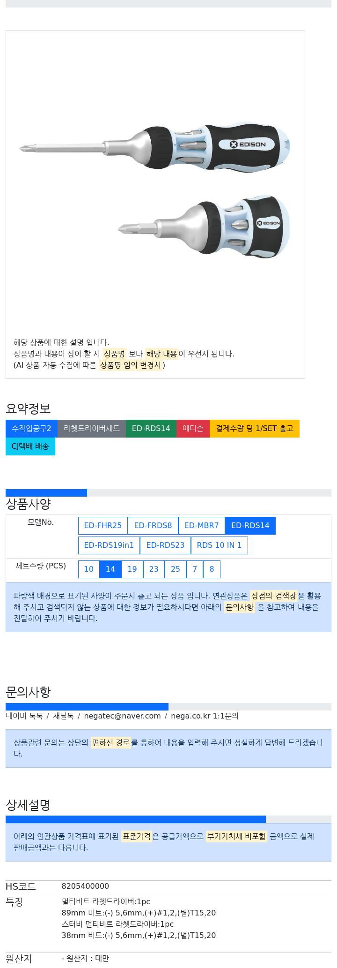
Task: Open the red 에디슨 brand tag
Action: click(x=193, y=429)
